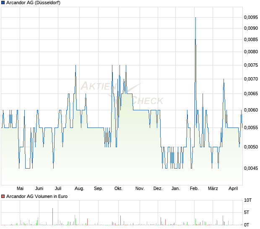Click the tallest red volume bar in late June
The image size is (260, 229).
point(53,216)
